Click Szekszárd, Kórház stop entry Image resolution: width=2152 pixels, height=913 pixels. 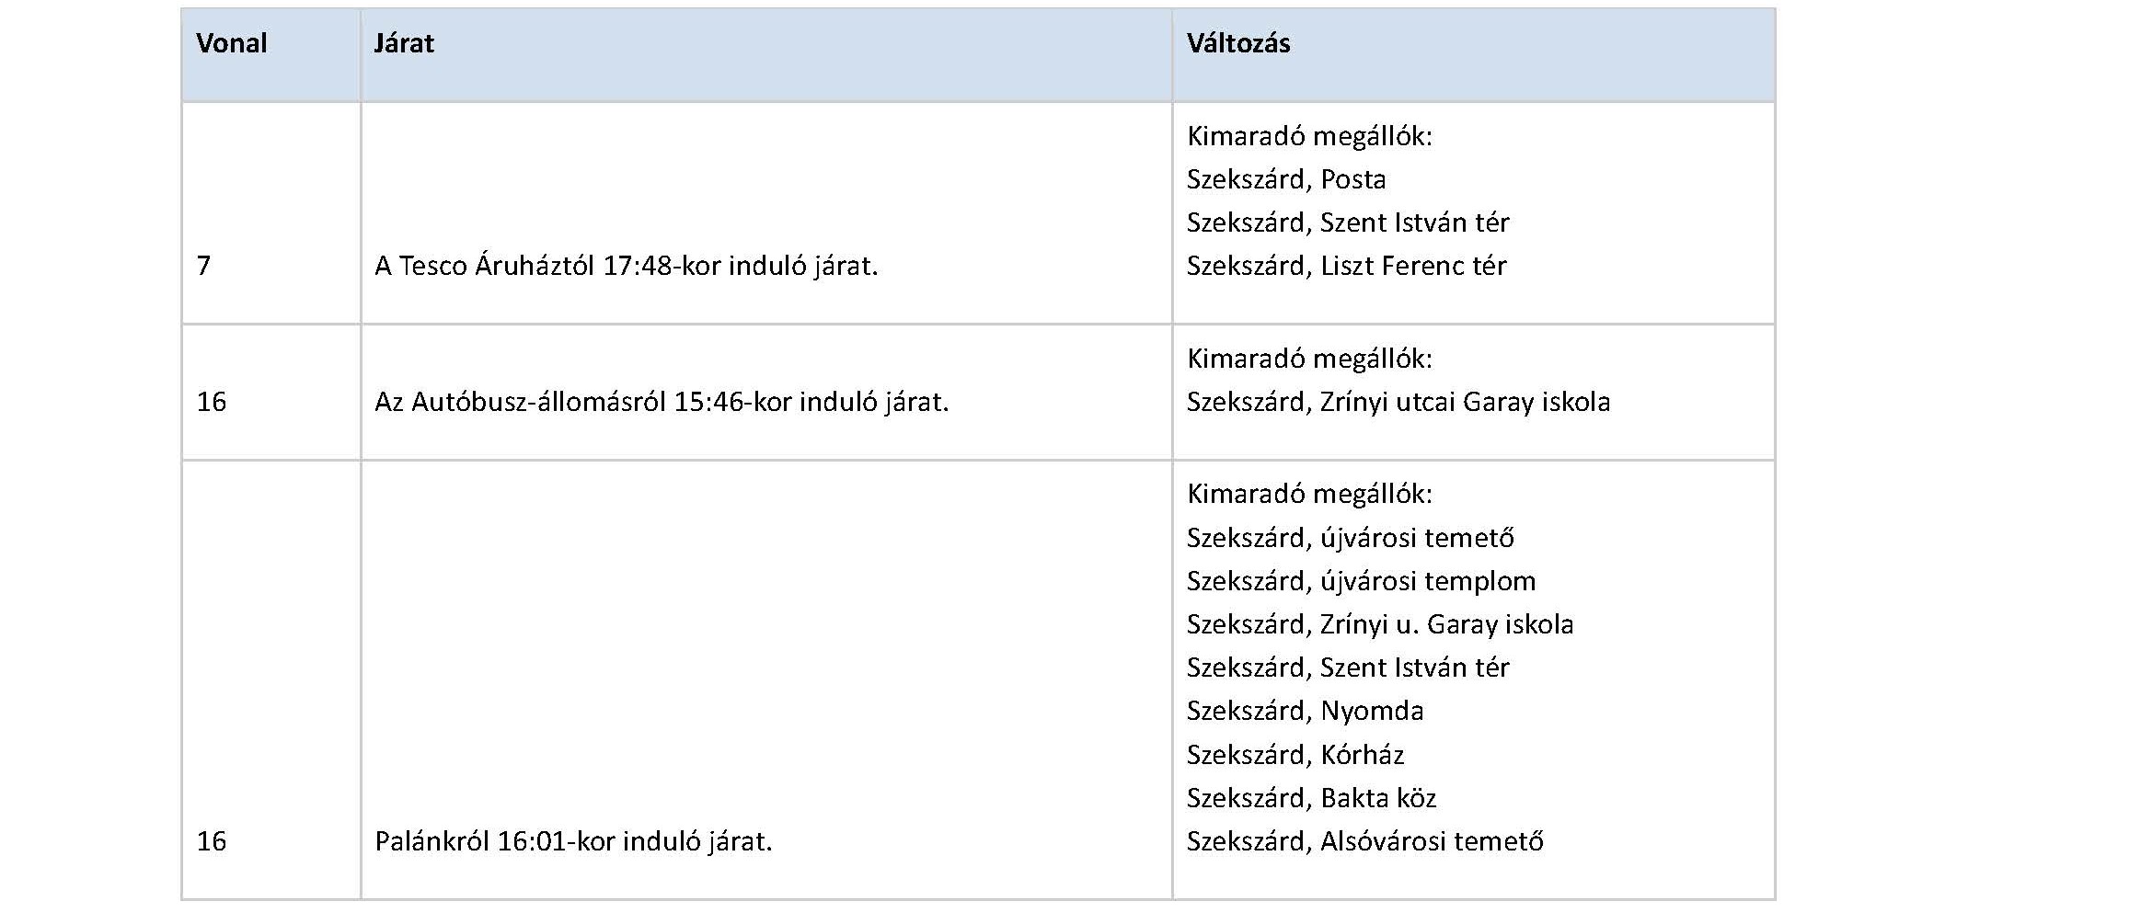1295,755
